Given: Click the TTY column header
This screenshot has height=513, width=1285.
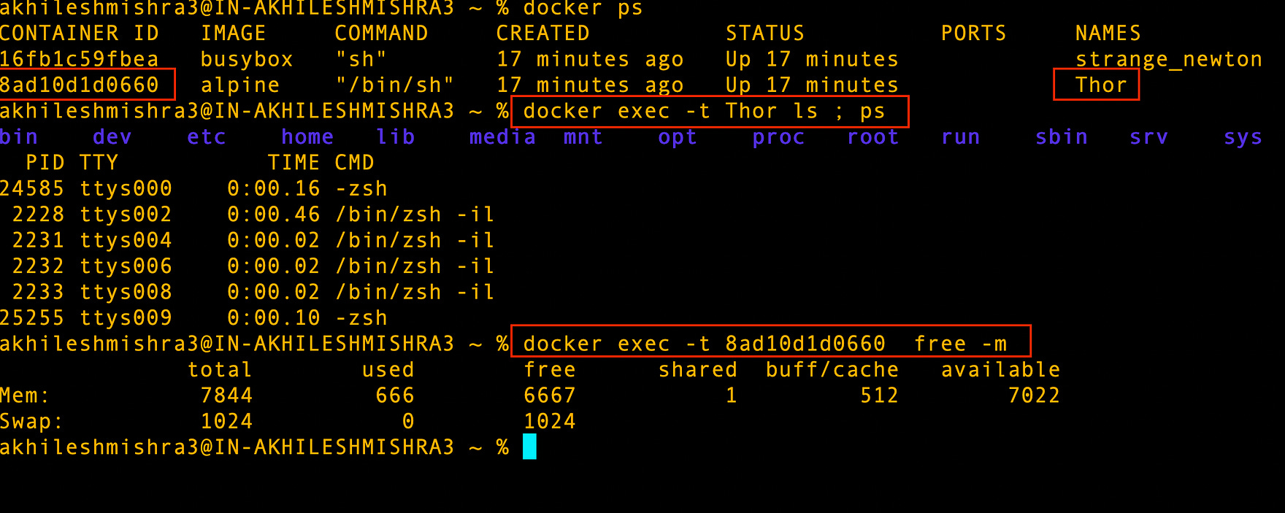Looking at the screenshot, I should [x=99, y=163].
